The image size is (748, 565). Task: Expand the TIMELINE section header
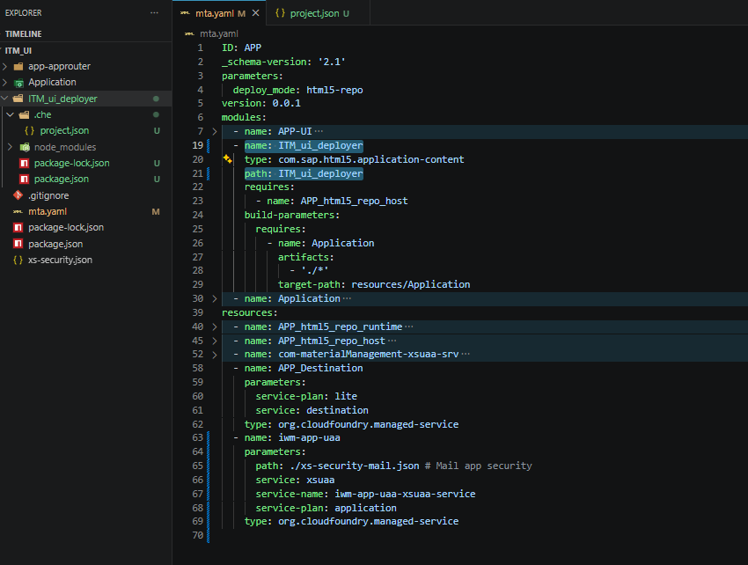point(24,33)
